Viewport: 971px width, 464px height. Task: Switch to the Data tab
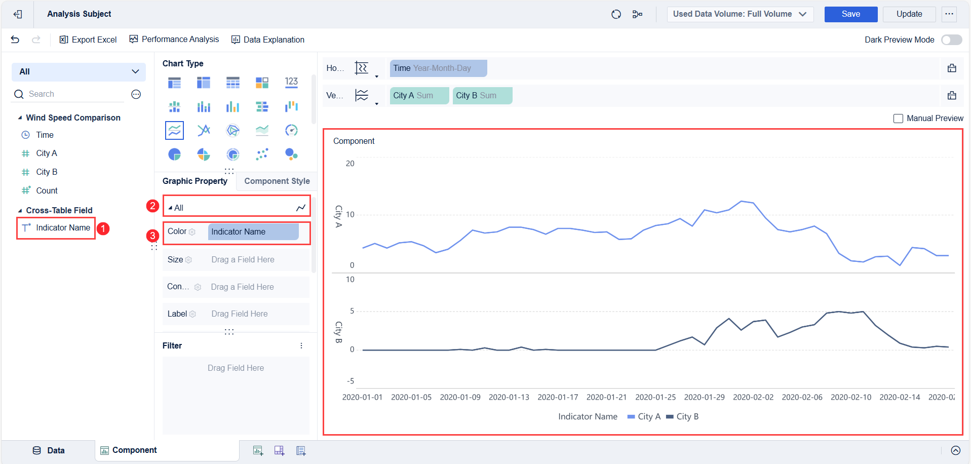pyautogui.click(x=49, y=450)
